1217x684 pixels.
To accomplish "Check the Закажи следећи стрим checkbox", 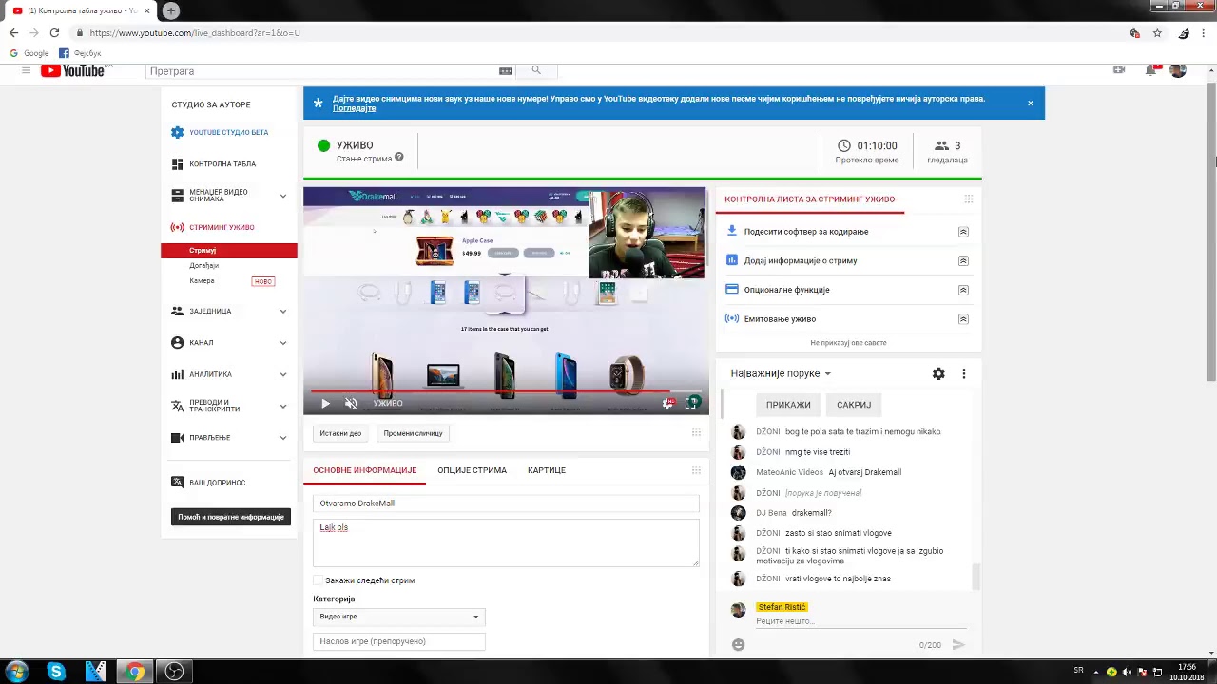I will pos(319,580).
